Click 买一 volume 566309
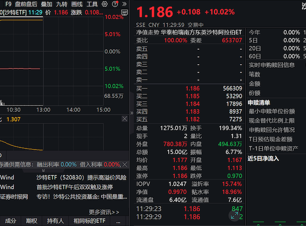306x226 pixels. pos(233,88)
